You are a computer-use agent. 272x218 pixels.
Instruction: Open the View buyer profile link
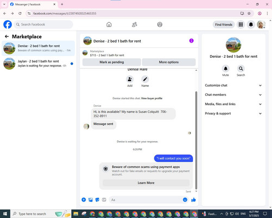(x=152, y=98)
